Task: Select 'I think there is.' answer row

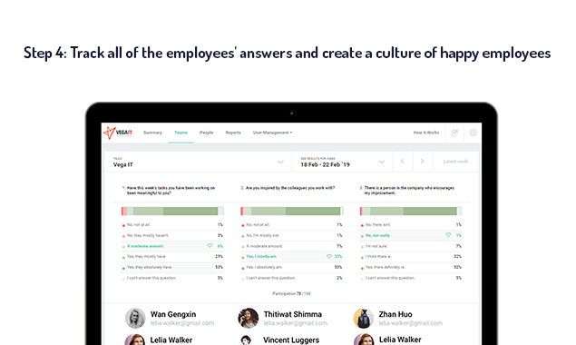Action: [411, 256]
